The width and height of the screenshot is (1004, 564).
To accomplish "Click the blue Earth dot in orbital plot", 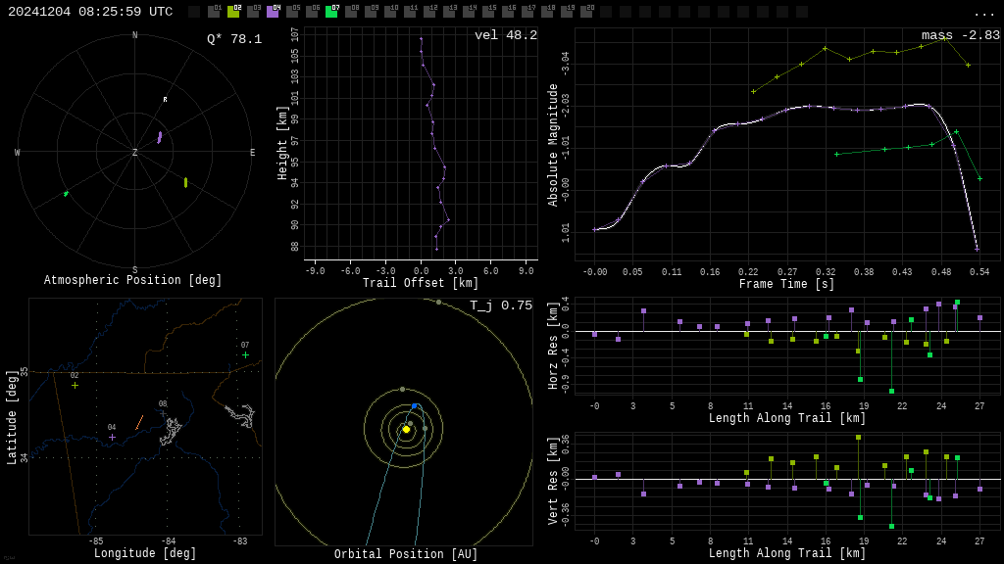I will tap(415, 406).
